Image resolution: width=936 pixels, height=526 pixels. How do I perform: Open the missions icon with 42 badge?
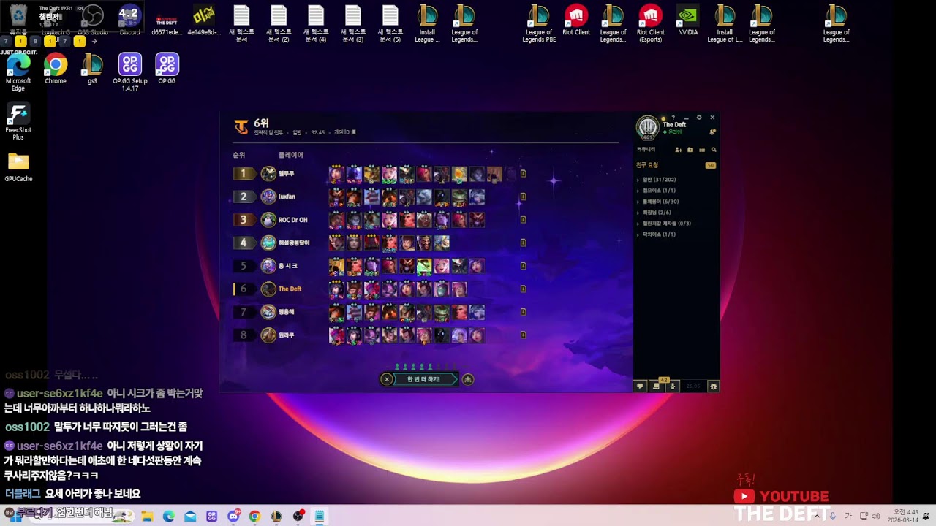[x=657, y=385]
